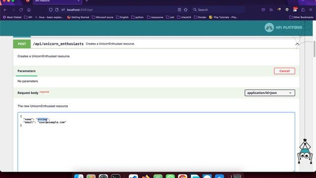Screen dimensions: 316x178
Task: Open the check24 bookmarks folder
Action: (184, 17)
